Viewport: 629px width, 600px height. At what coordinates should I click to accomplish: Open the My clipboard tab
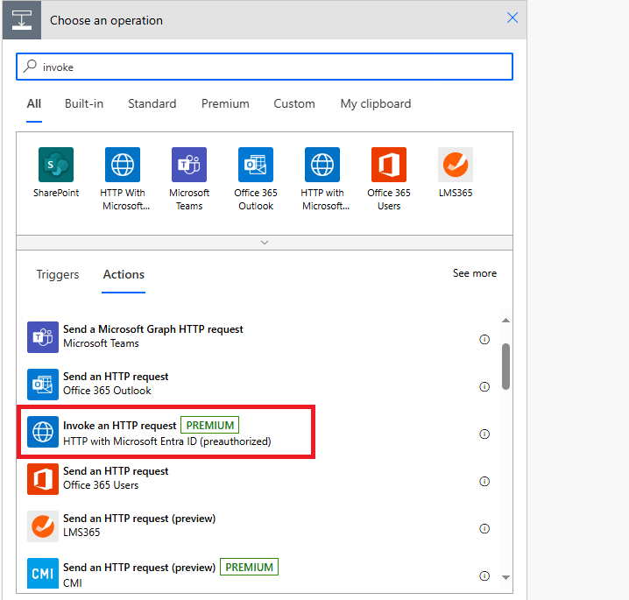tap(376, 104)
